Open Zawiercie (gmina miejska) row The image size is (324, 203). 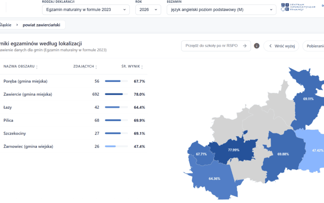tap(73, 94)
